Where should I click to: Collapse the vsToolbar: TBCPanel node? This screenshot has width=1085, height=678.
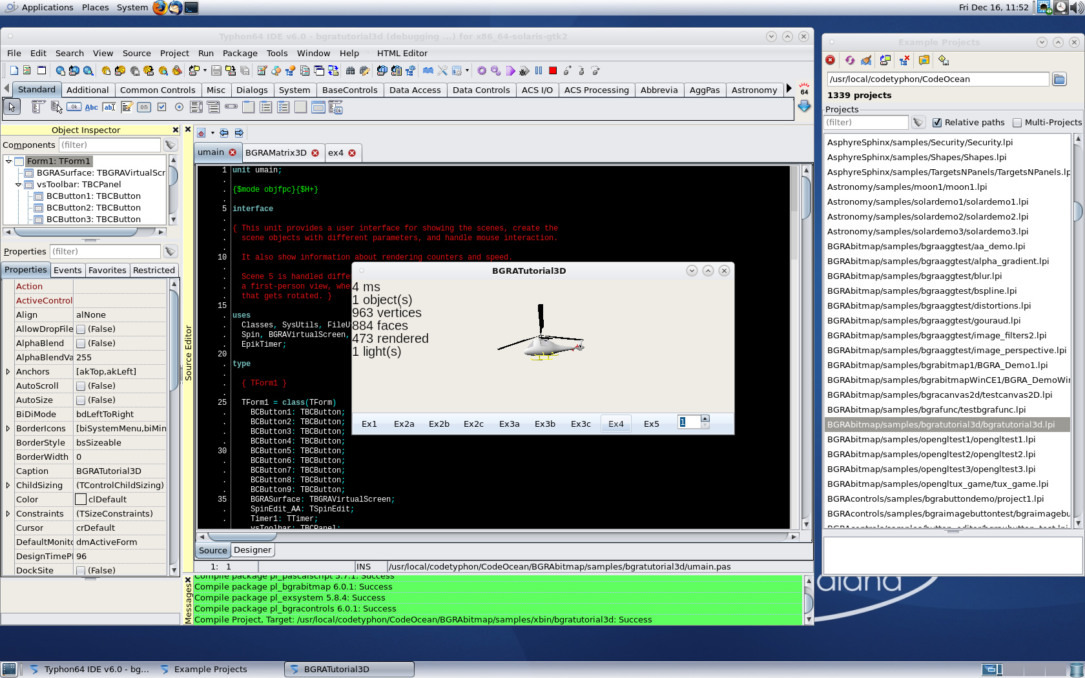point(18,185)
